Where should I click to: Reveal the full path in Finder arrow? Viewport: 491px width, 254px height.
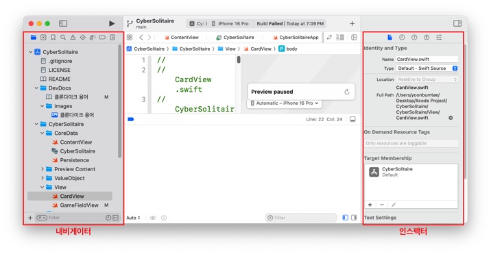click(451, 118)
